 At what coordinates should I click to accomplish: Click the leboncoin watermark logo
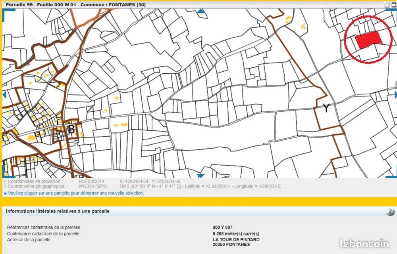pos(364,243)
